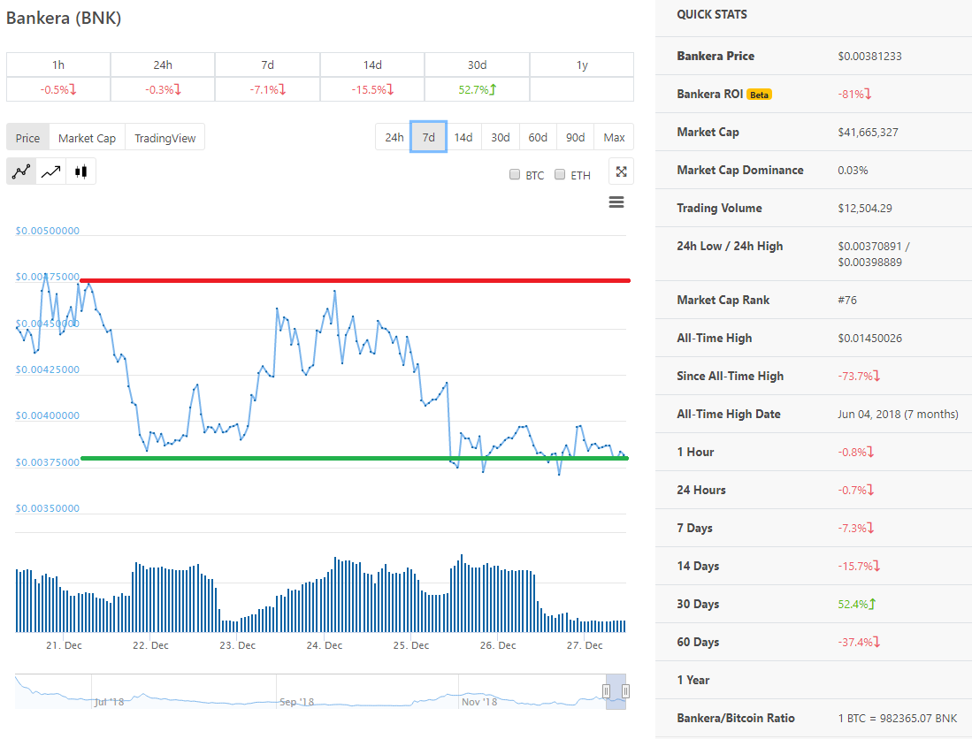Click the 24h Low / 24h High value
The image size is (972, 739).
pyautogui.click(x=874, y=254)
